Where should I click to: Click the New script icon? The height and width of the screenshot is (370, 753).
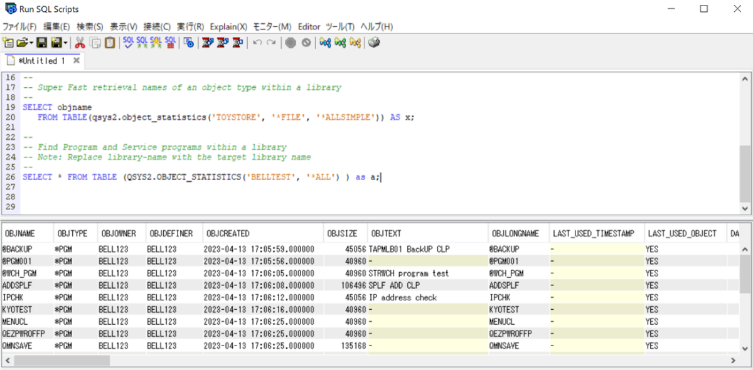pyautogui.click(x=8, y=43)
